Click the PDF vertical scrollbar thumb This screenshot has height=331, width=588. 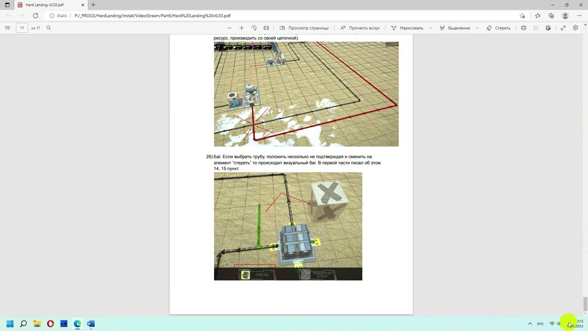(x=585, y=303)
